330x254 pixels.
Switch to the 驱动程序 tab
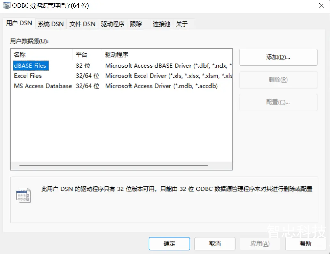pyautogui.click(x=113, y=24)
